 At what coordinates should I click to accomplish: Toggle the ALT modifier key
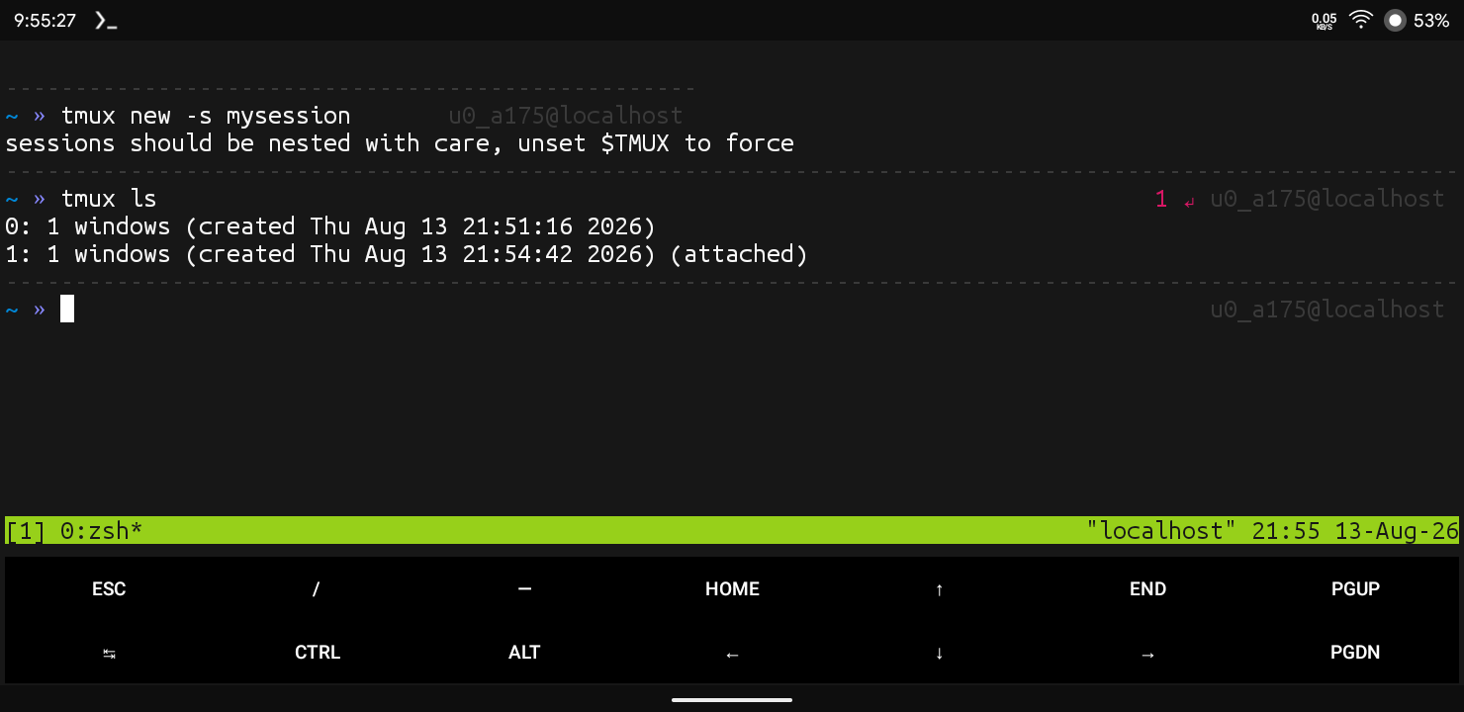[524, 653]
